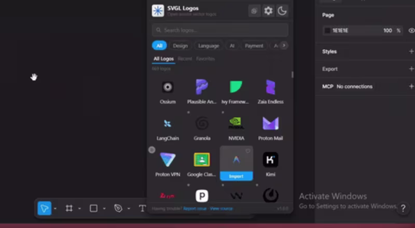Open the View source link
415x228 pixels.
tap(222, 209)
